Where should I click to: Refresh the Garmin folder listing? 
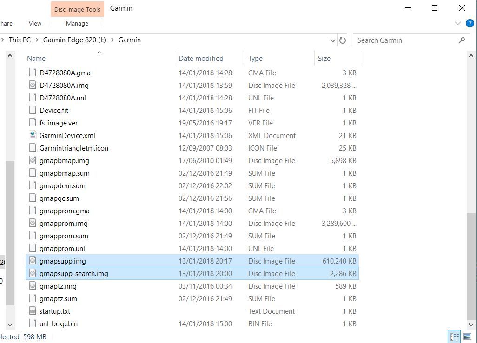click(x=343, y=40)
